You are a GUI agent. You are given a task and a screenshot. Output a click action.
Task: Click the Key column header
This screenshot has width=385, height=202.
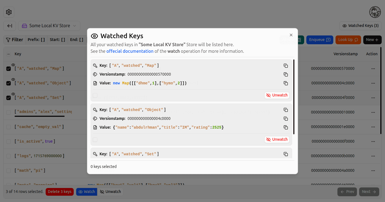click(18, 54)
